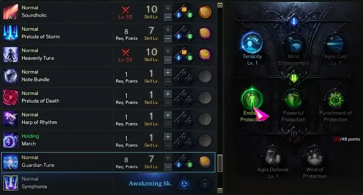Pick the Agile Cast tripod icon
The width and height of the screenshot is (363, 195).
point(335,43)
